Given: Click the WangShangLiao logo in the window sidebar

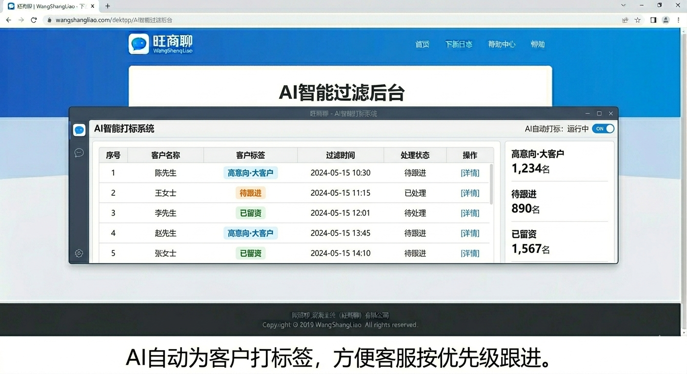Looking at the screenshot, I should 79,130.
